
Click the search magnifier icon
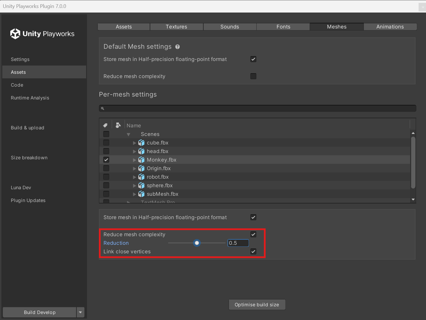pos(103,109)
